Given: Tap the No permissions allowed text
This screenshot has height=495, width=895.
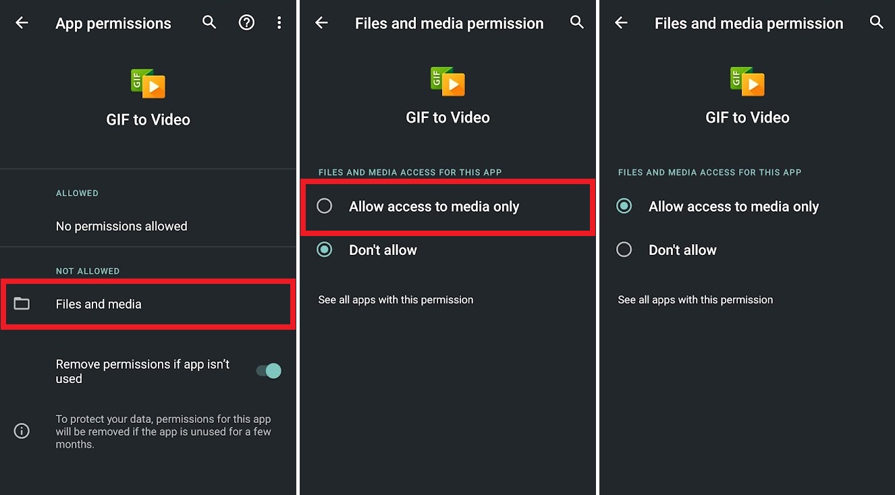Looking at the screenshot, I should click(x=121, y=226).
